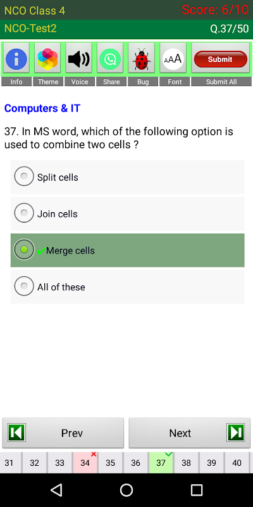
Task: Jump to question 40
Action: [237, 463]
